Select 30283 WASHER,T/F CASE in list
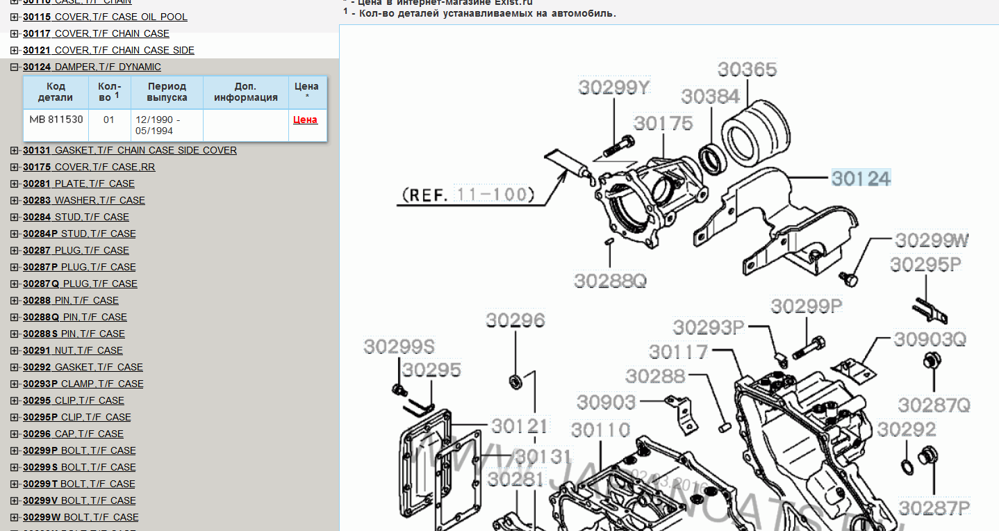Image resolution: width=999 pixels, height=531 pixels. [83, 200]
